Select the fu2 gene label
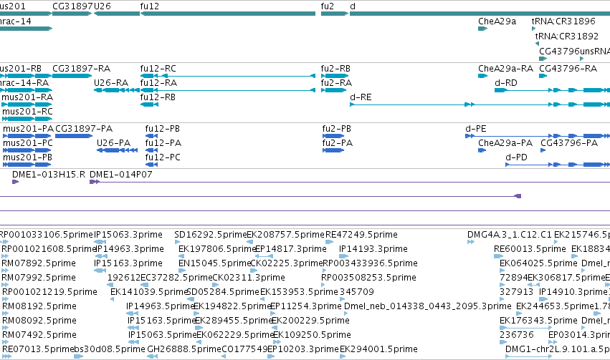Image resolution: width=610 pixels, height=360 pixels. coord(327,6)
